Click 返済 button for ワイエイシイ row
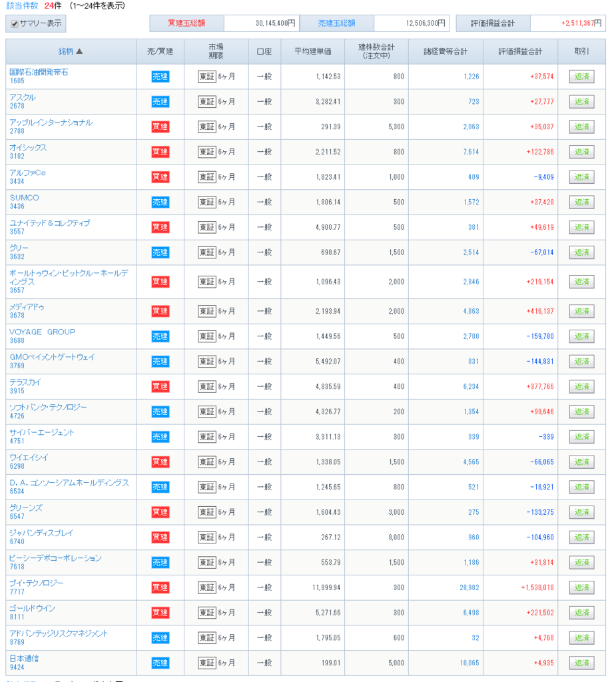The height and width of the screenshot is (682, 614). tap(581, 462)
